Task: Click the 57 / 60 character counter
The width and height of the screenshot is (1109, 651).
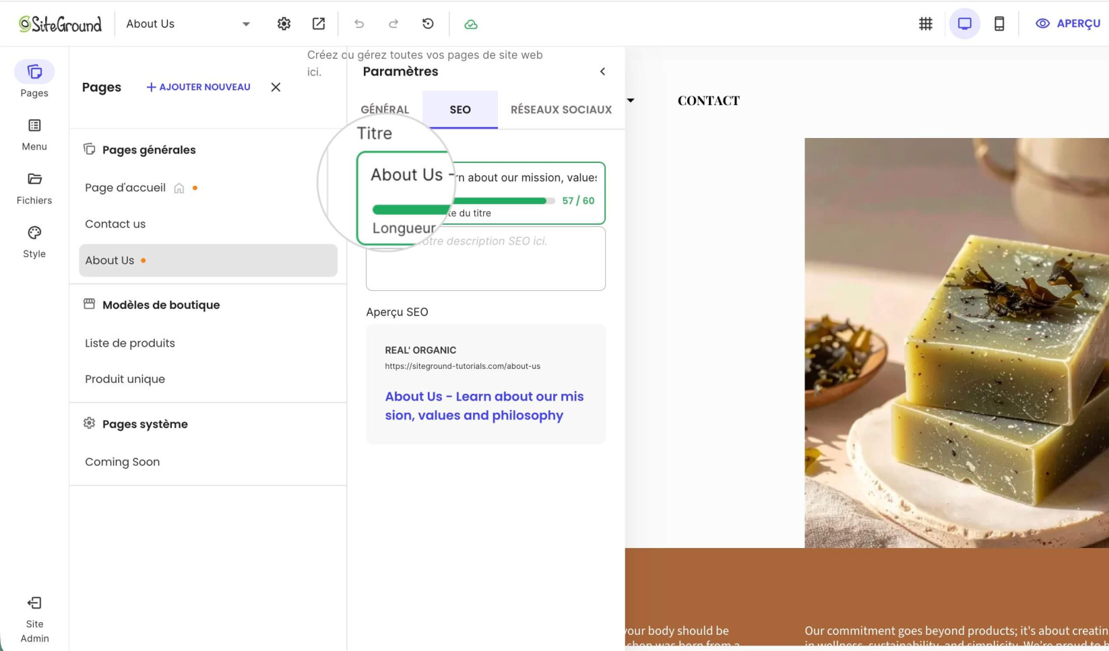Action: click(578, 201)
